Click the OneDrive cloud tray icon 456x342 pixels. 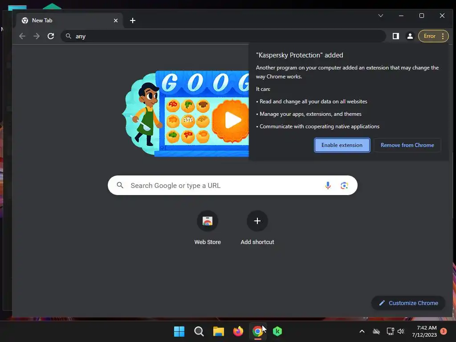point(376,331)
